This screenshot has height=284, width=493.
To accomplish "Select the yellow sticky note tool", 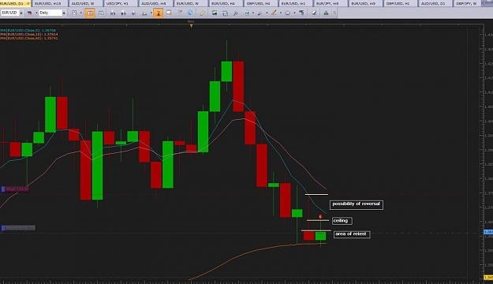I will [x=169, y=13].
